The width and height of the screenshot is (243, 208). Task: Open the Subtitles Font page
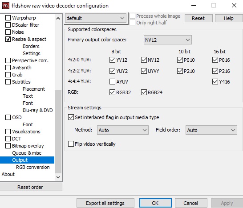28,103
